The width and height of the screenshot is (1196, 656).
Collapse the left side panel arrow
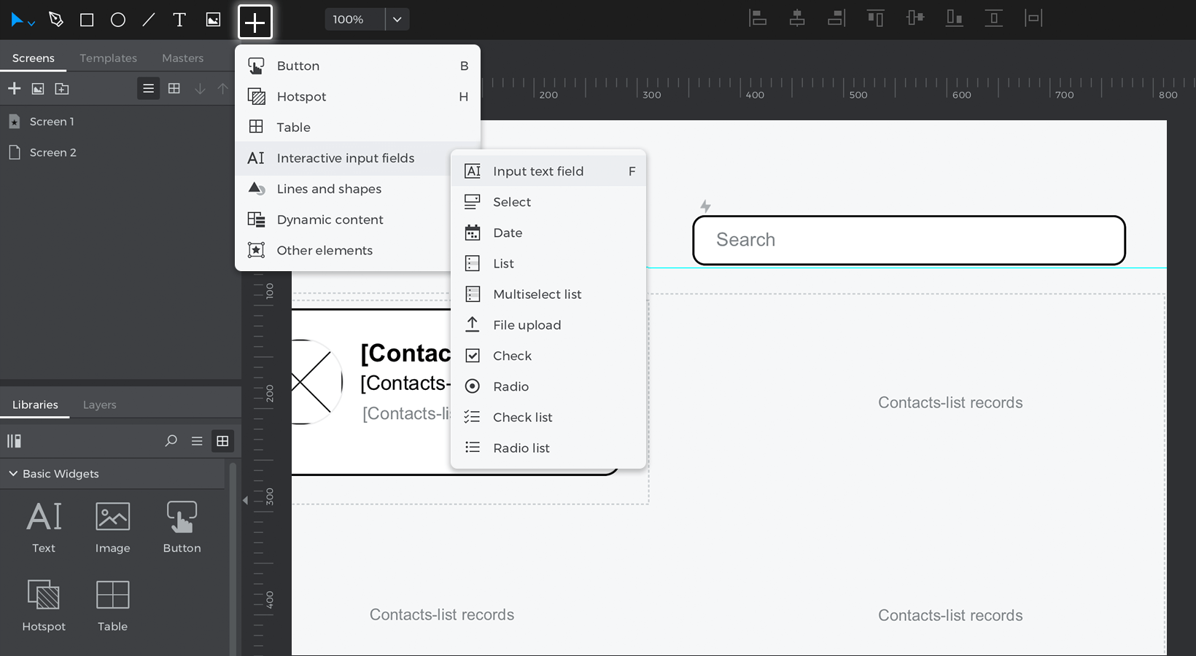(x=245, y=500)
